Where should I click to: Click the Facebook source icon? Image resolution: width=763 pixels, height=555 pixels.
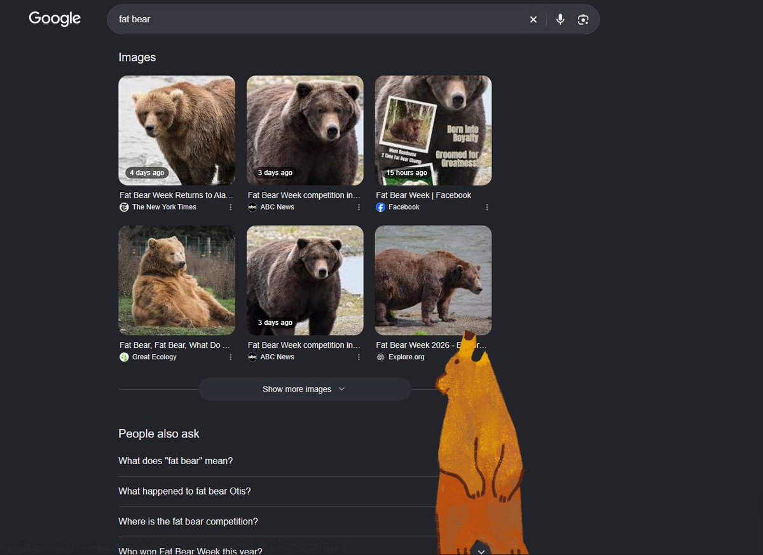click(380, 207)
